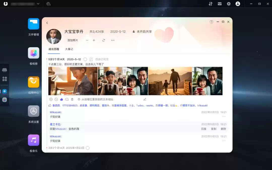Select the 成长历程 tab
This screenshot has width=272, height=170.
(54, 49)
